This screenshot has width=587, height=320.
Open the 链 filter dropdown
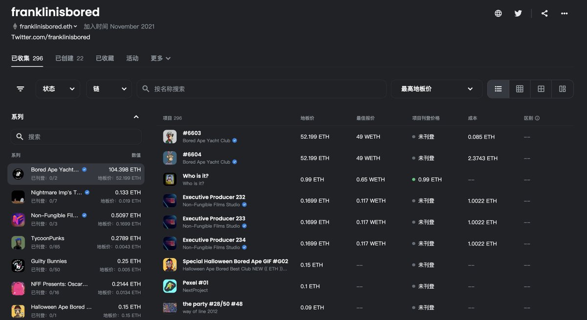[x=109, y=89]
